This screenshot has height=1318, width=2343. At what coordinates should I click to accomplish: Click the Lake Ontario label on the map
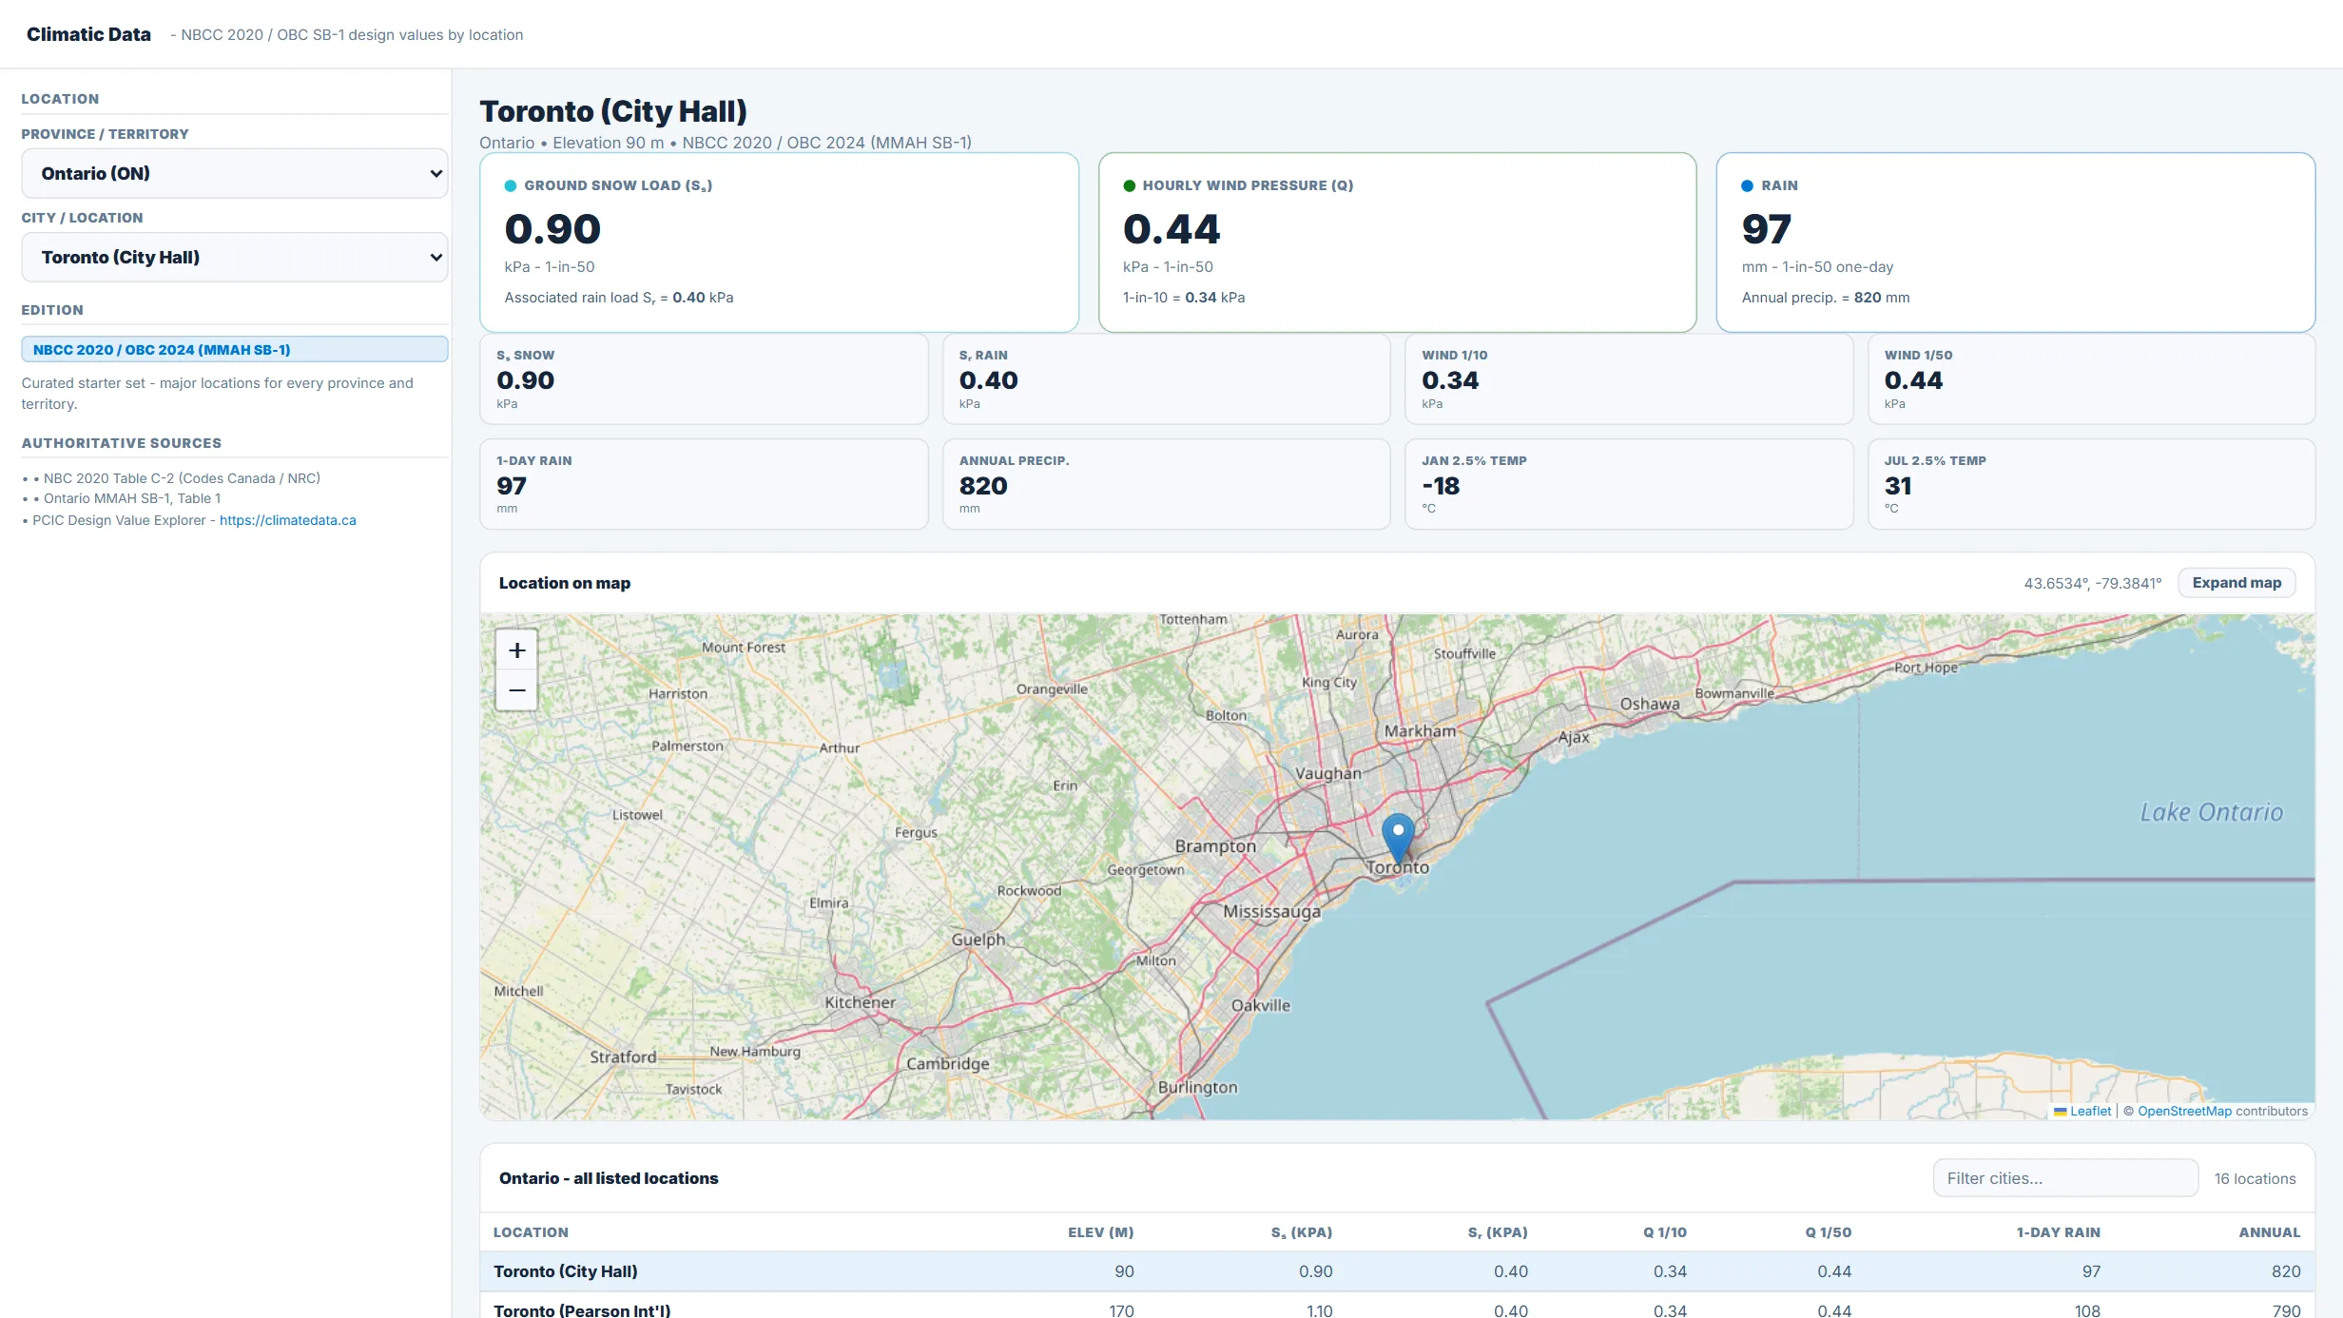(2211, 812)
